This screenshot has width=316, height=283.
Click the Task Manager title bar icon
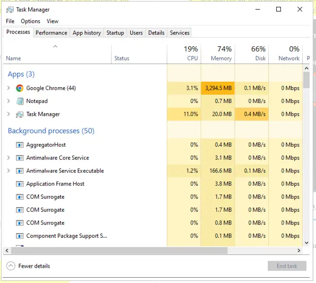[10, 10]
